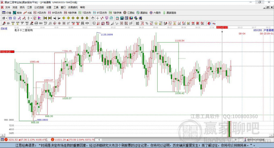Open the 六角形 hexagon tool
The height and width of the screenshot is (148, 274).
(x=155, y=13)
